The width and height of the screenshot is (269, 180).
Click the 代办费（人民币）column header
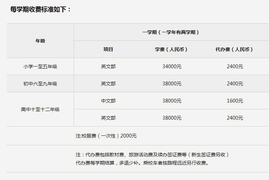point(235,49)
